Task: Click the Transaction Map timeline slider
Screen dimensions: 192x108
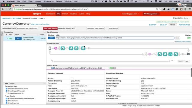Action: coord(111,61)
